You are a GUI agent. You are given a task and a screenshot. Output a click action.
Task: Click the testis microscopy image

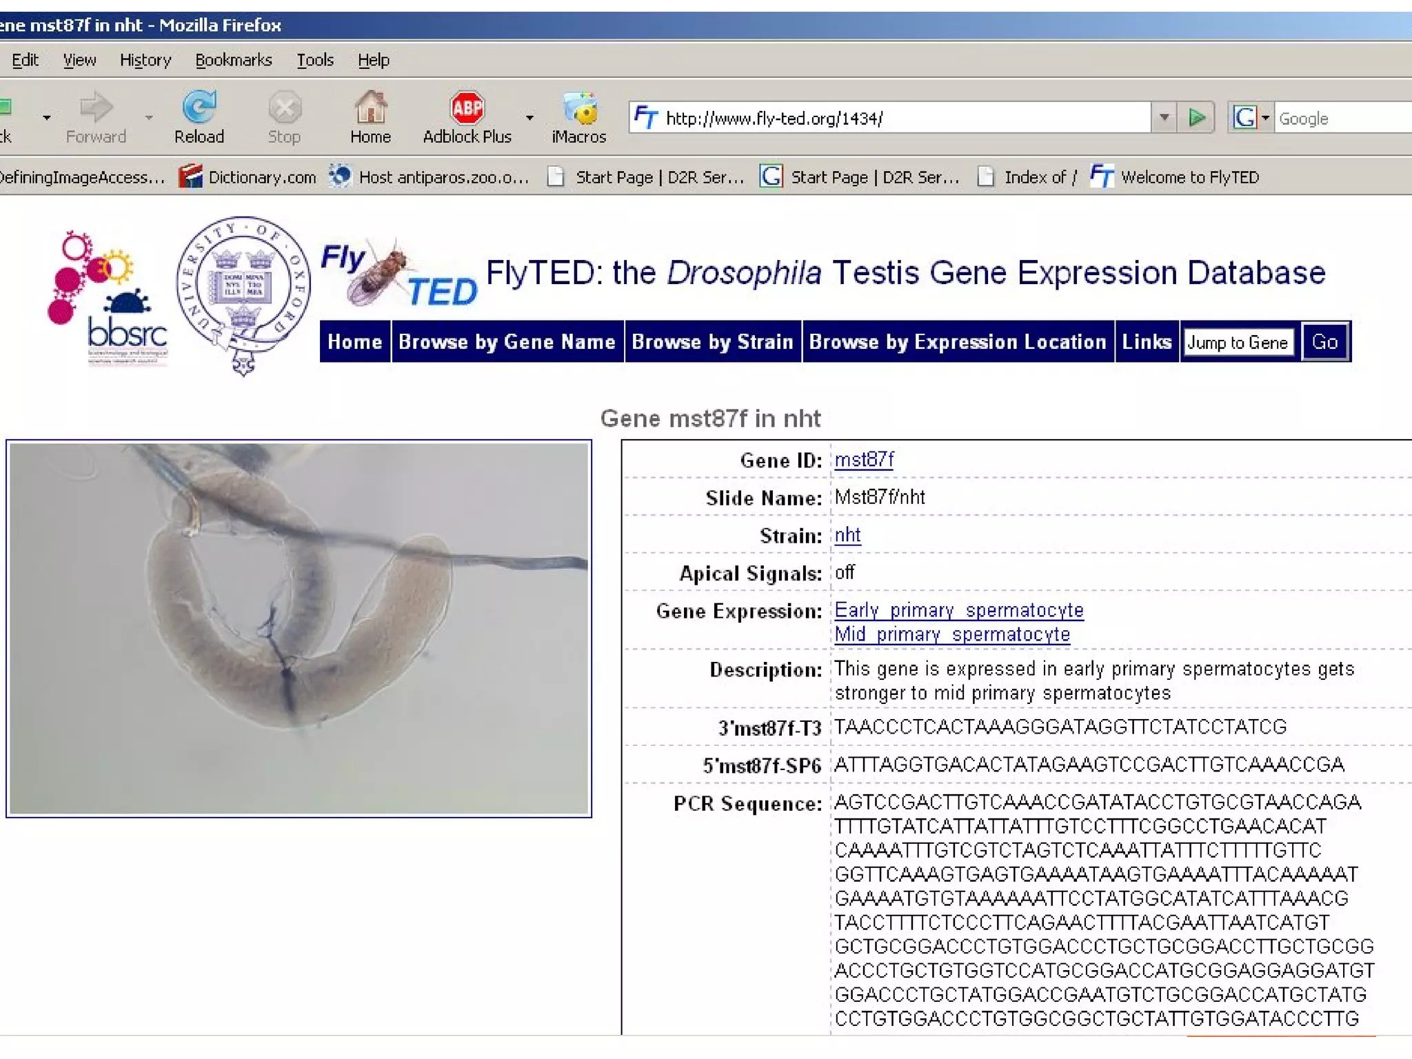pos(299,628)
